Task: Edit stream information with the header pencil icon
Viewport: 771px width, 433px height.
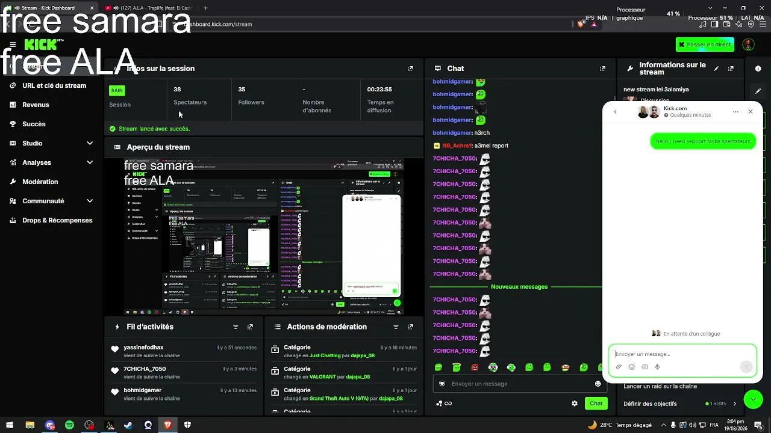Action: (x=716, y=69)
